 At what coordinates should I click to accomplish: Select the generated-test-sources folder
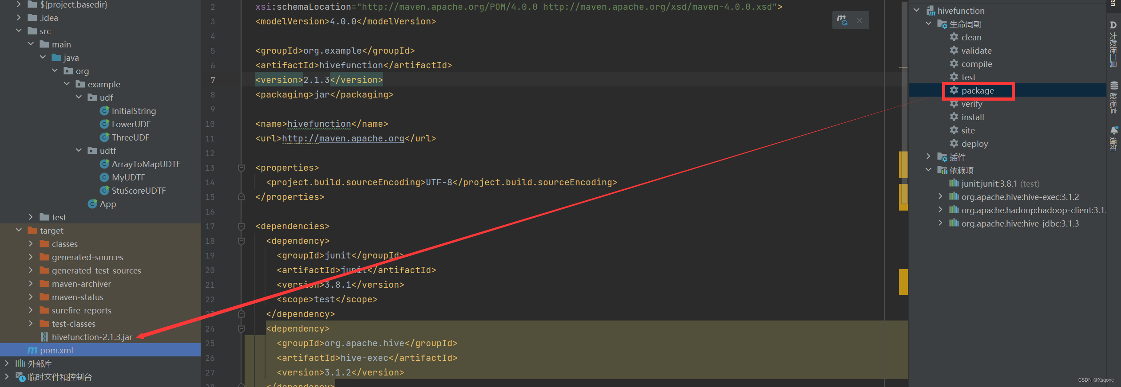pyautogui.click(x=96, y=270)
